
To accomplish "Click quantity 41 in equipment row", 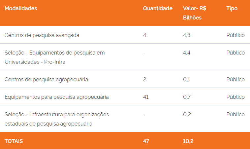I will coord(146,97).
